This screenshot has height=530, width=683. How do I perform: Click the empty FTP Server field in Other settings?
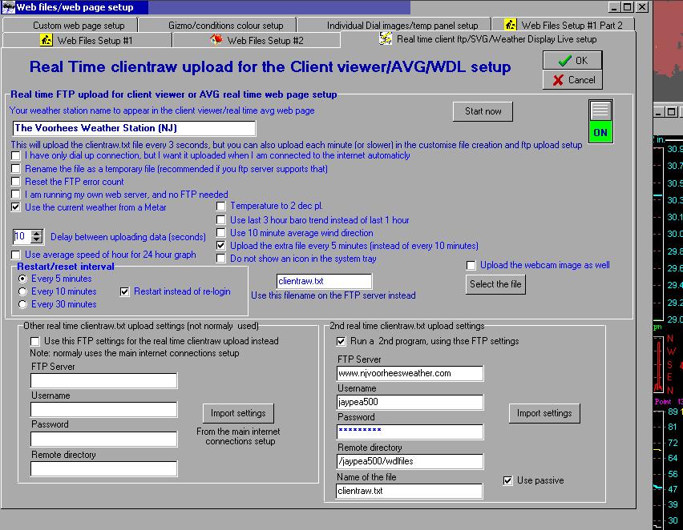pos(104,381)
